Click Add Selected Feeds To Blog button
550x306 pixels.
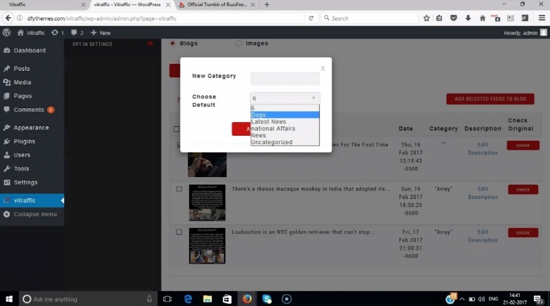(x=490, y=99)
